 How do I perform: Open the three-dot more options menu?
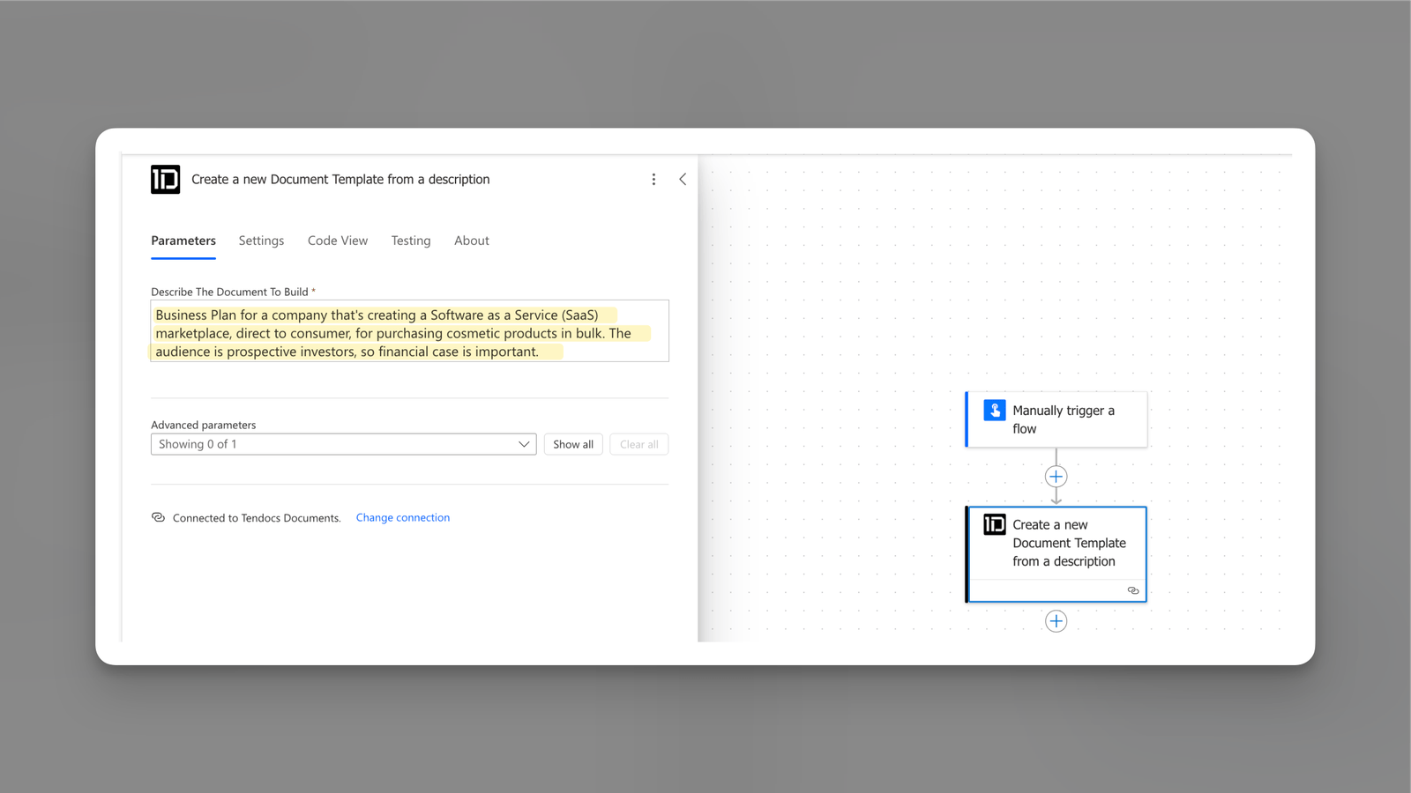[x=653, y=180]
